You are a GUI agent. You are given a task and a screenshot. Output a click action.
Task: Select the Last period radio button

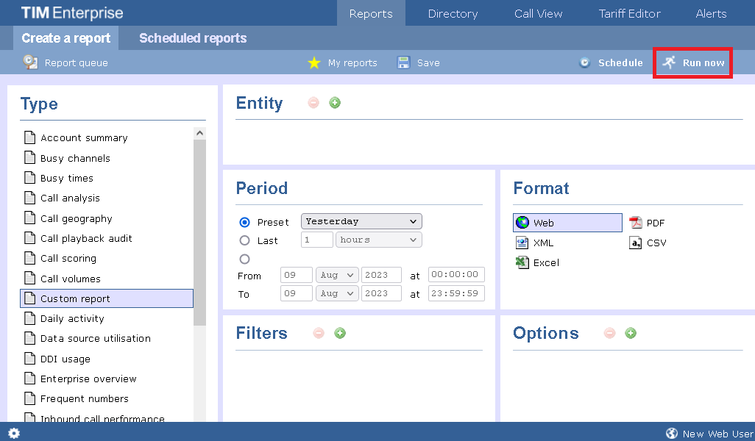tap(245, 240)
